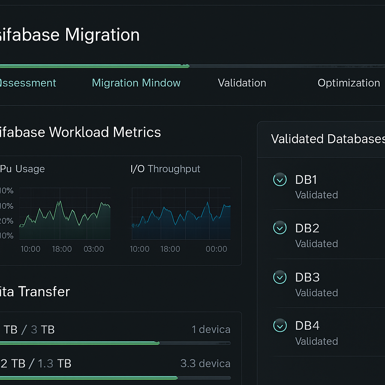Select the DB2 database name

[307, 228]
